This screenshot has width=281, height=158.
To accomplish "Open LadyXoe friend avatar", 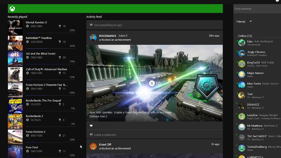I will click(x=241, y=116).
